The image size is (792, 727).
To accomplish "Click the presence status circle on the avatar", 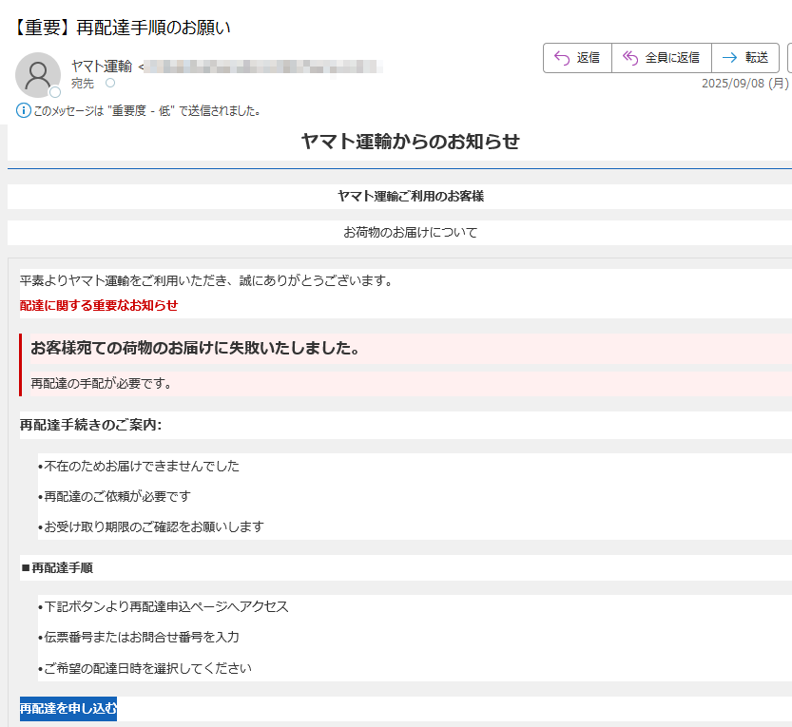I will point(55,92).
